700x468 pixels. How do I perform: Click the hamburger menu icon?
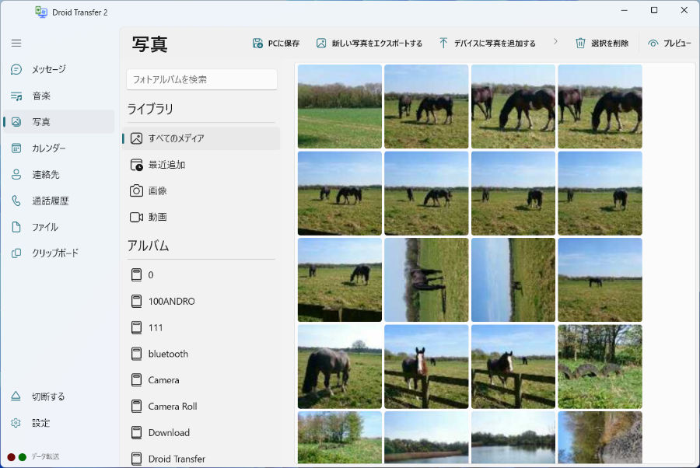[16, 43]
